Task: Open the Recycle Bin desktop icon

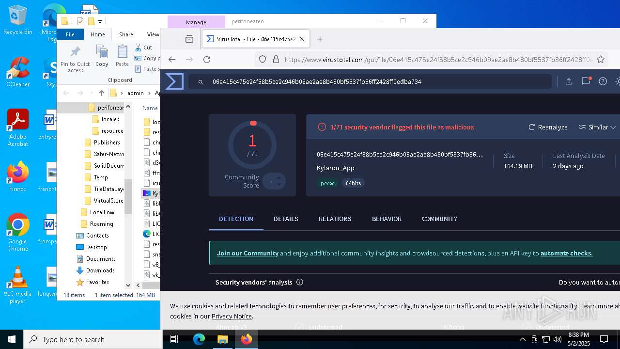Action: [17, 20]
